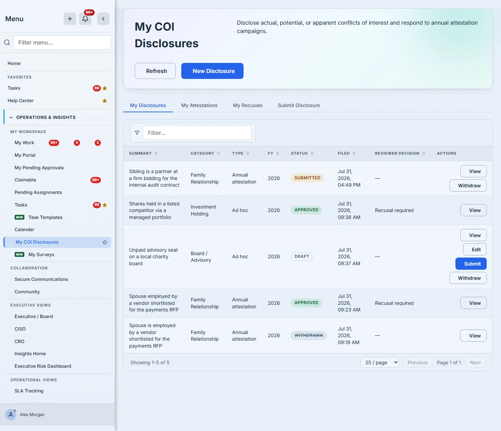The image size is (501, 431).
Task: Click the 99+ badge next to My Work
Action: tap(54, 143)
